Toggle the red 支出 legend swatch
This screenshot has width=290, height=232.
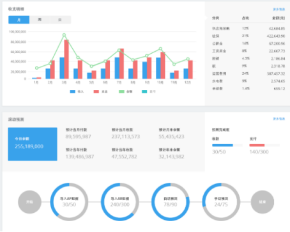(x=96, y=91)
